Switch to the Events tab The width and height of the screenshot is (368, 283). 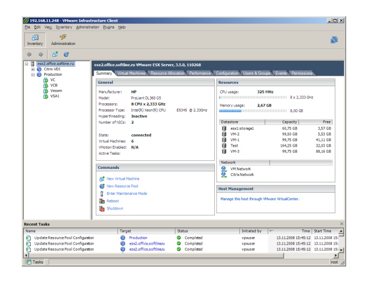tap(281, 73)
